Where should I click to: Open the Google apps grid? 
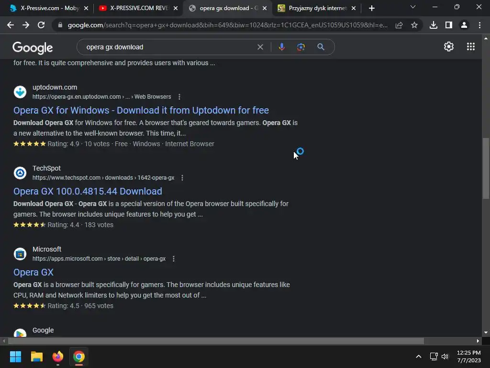471,46
